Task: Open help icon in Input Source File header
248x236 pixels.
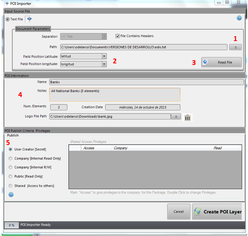Action: [x=239, y=18]
